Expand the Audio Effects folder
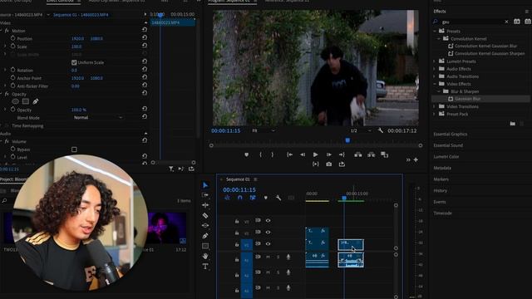 point(434,69)
